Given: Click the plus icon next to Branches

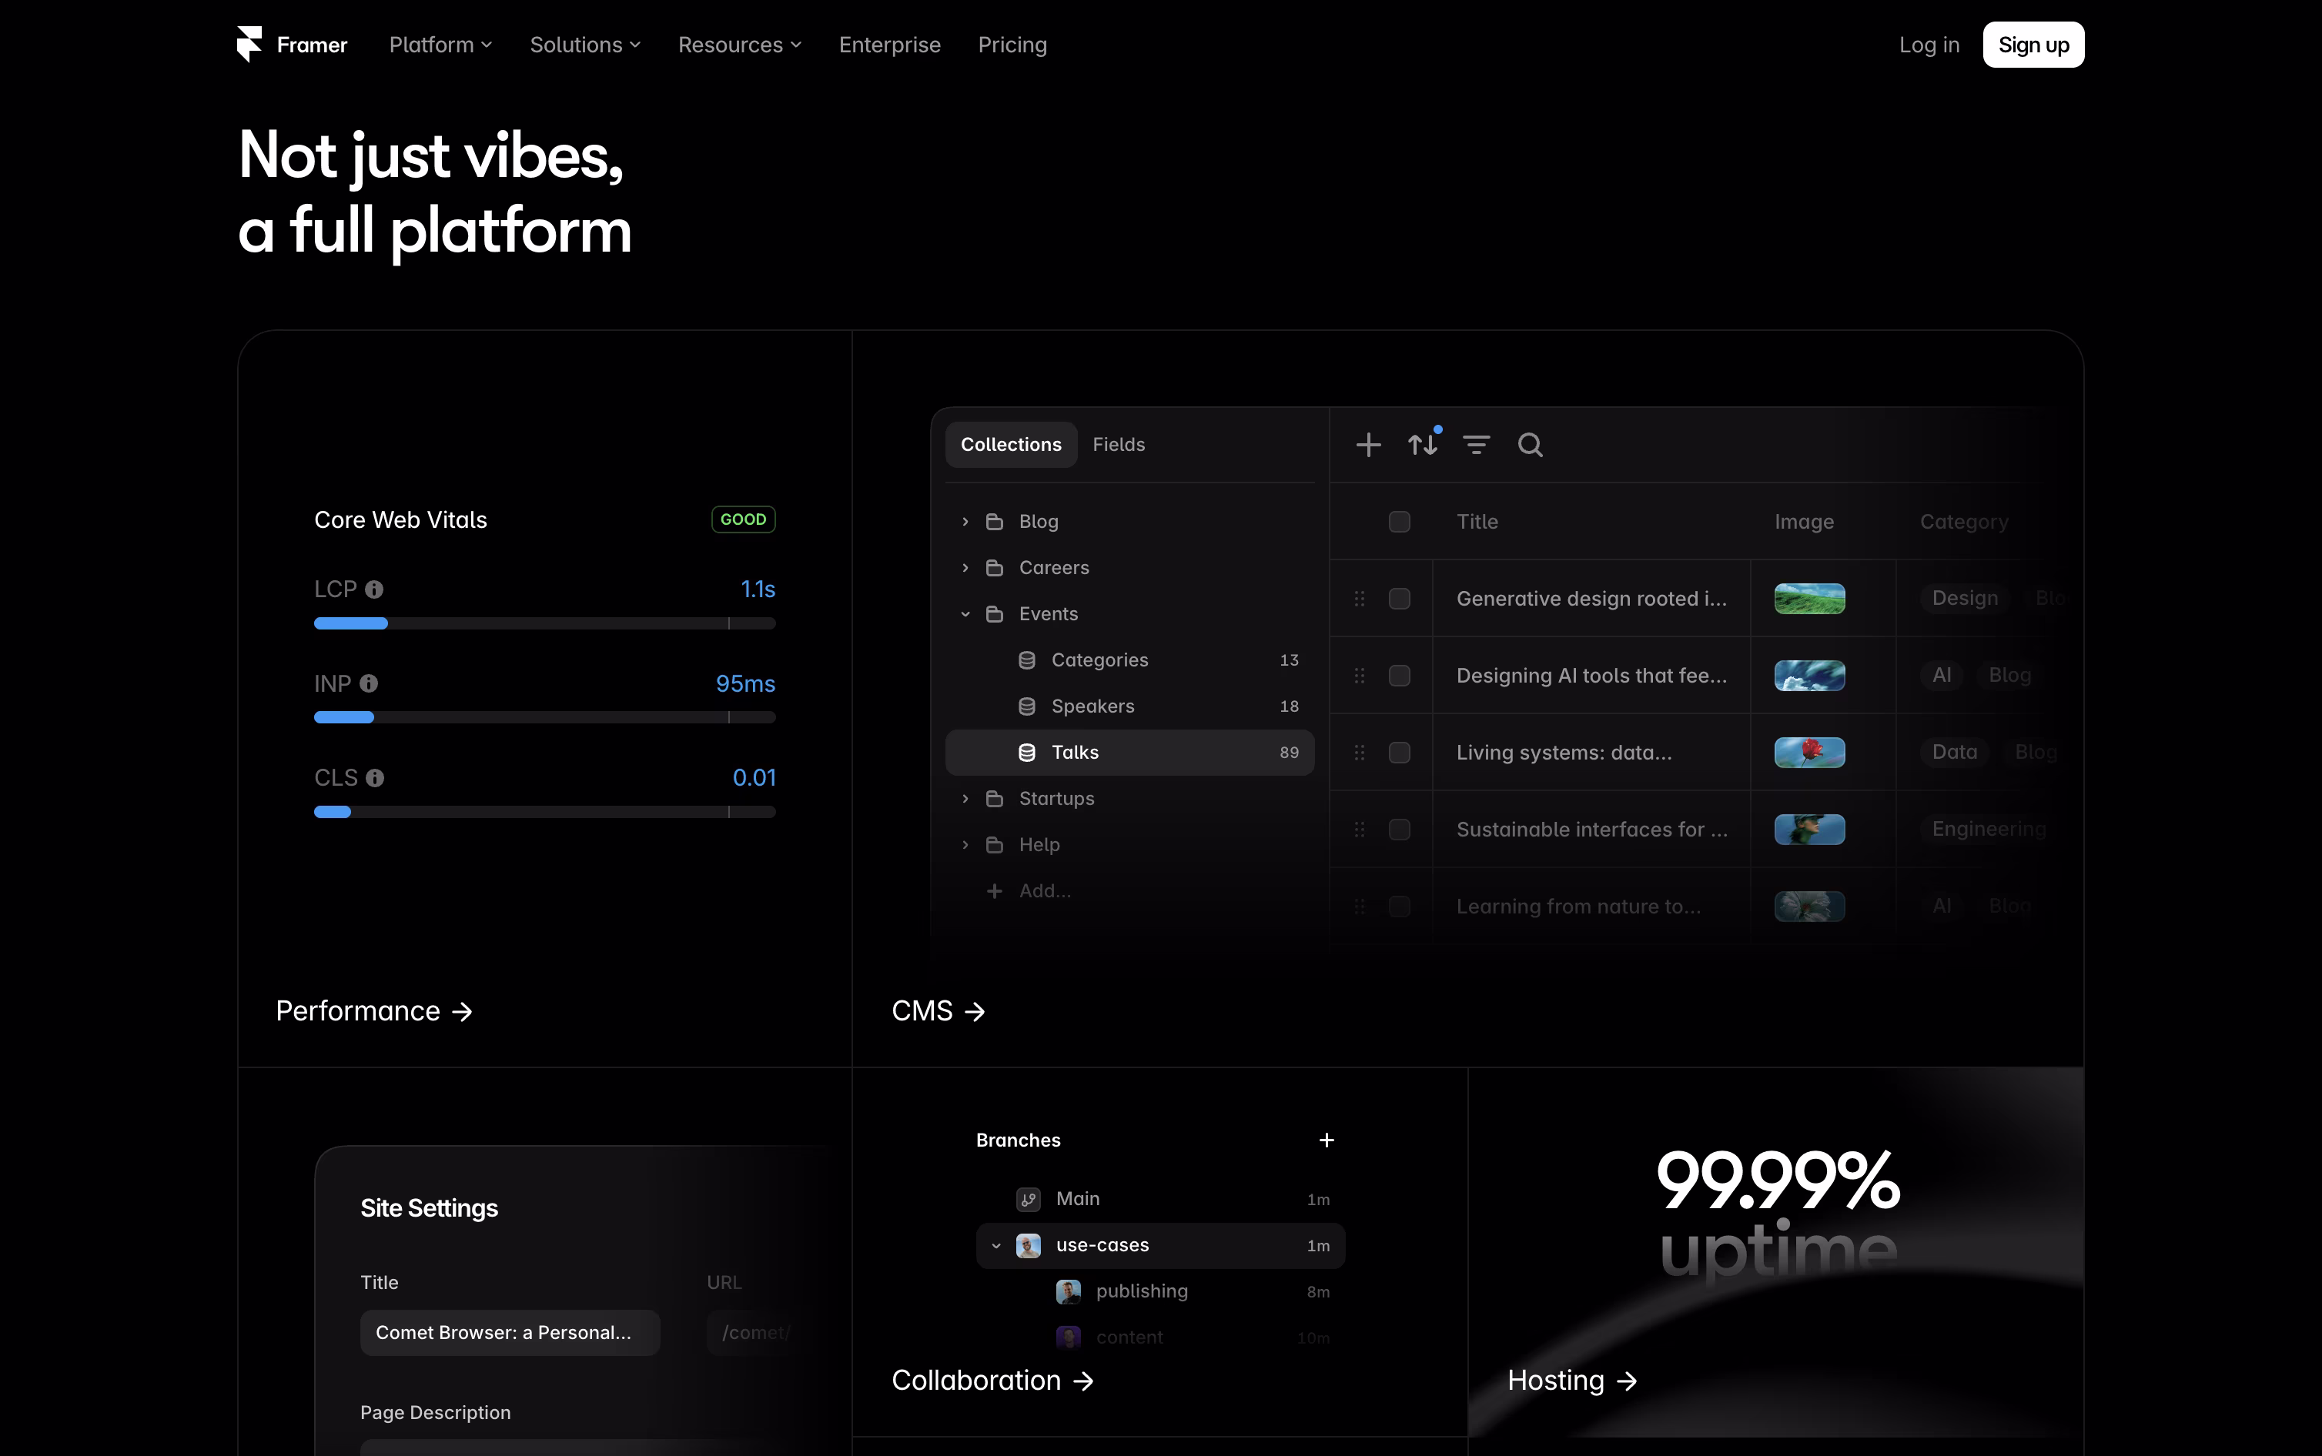Looking at the screenshot, I should pos(1327,1140).
